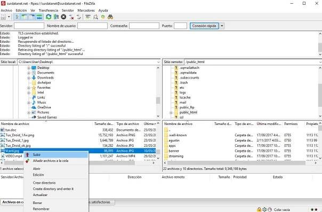322x212 pixels.
Task: Expand the Pictures folder in local tree
Action: [x=29, y=113]
